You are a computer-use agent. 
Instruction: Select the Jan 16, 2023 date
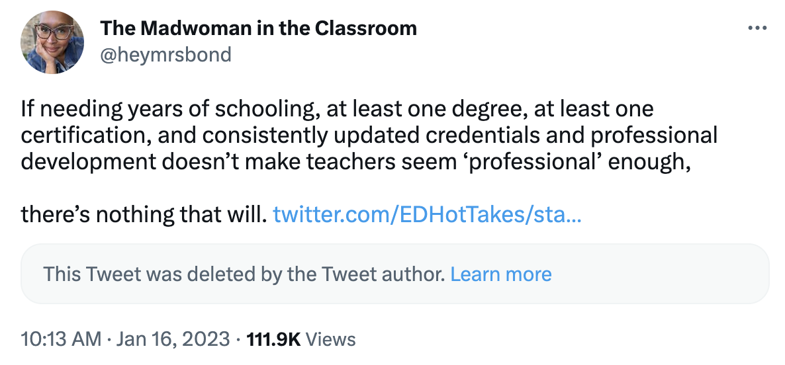pyautogui.click(x=173, y=339)
